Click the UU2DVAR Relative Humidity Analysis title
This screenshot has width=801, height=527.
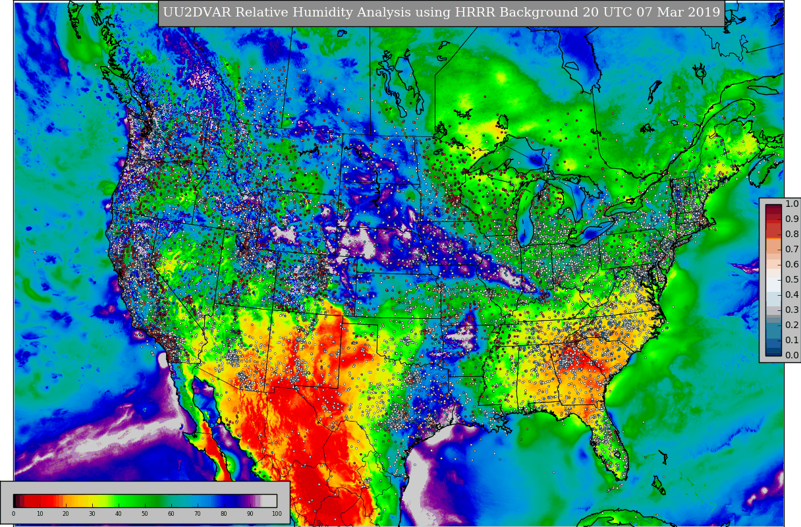tap(441, 13)
